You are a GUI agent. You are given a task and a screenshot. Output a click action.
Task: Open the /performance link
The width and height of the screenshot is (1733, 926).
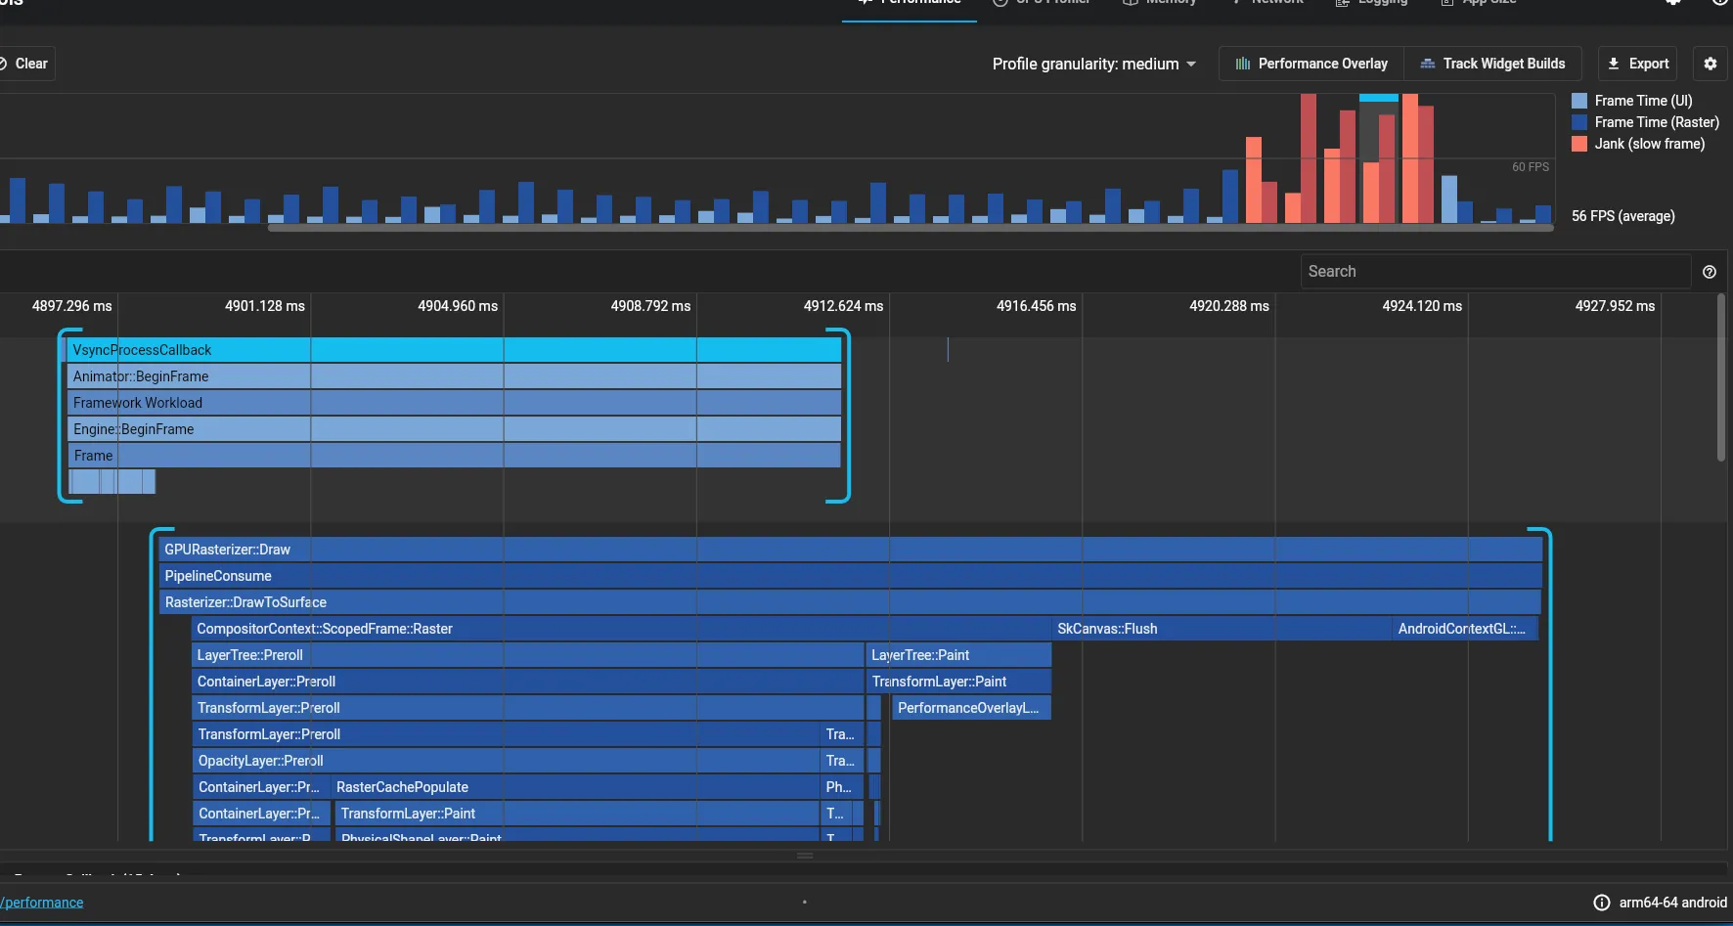pyautogui.click(x=42, y=903)
